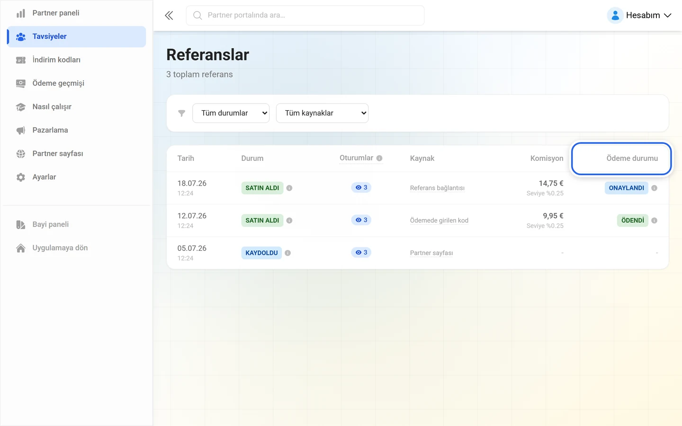This screenshot has width=682, height=426.
Task: Click the Nasıl çalışır graduation cap icon
Action: click(21, 107)
